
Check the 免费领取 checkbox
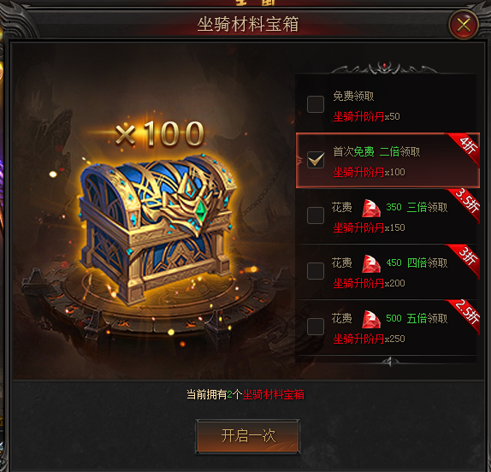[x=316, y=104]
